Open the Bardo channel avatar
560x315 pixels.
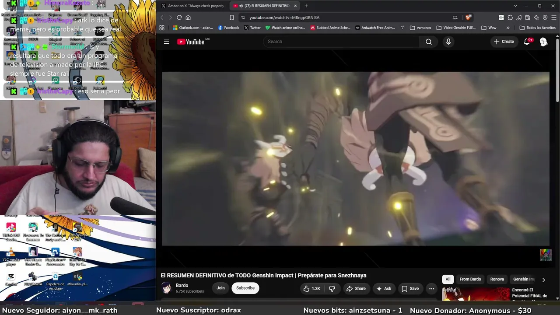(166, 288)
